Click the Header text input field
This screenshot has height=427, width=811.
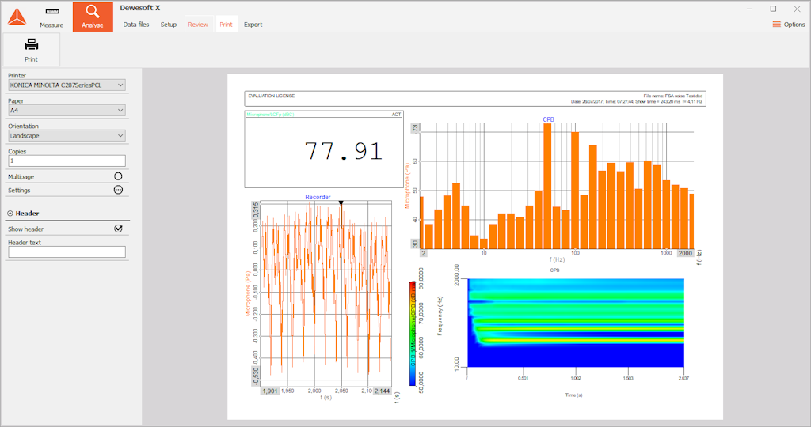pyautogui.click(x=67, y=252)
